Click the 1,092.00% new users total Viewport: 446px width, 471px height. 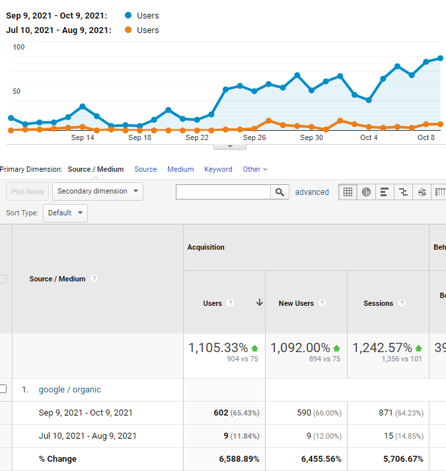pos(300,348)
